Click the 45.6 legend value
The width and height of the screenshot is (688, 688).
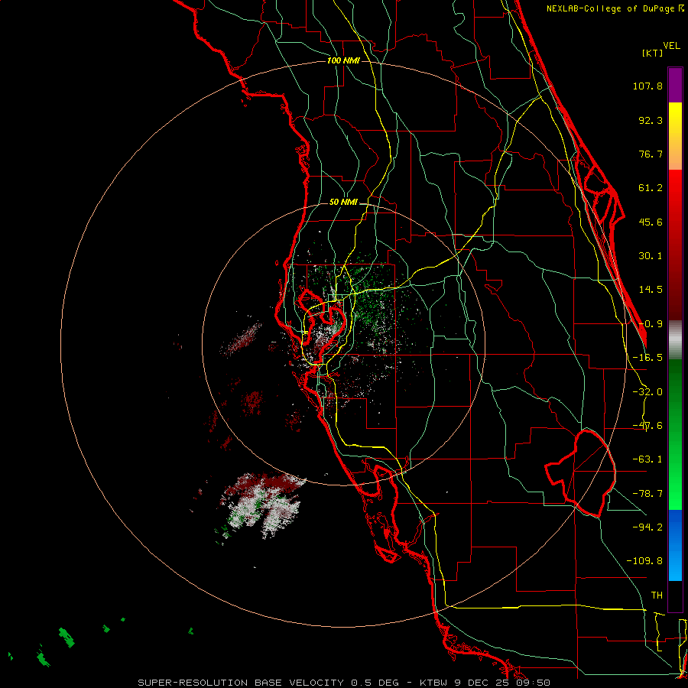[x=651, y=222]
